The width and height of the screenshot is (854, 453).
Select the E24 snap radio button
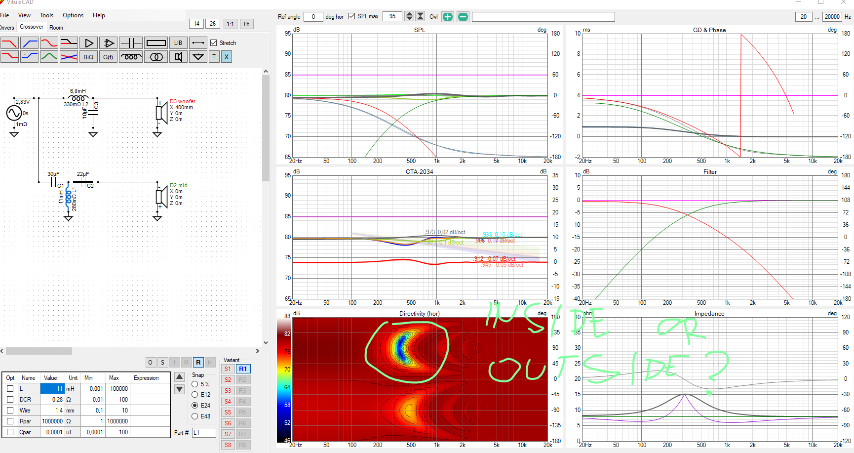(x=195, y=406)
